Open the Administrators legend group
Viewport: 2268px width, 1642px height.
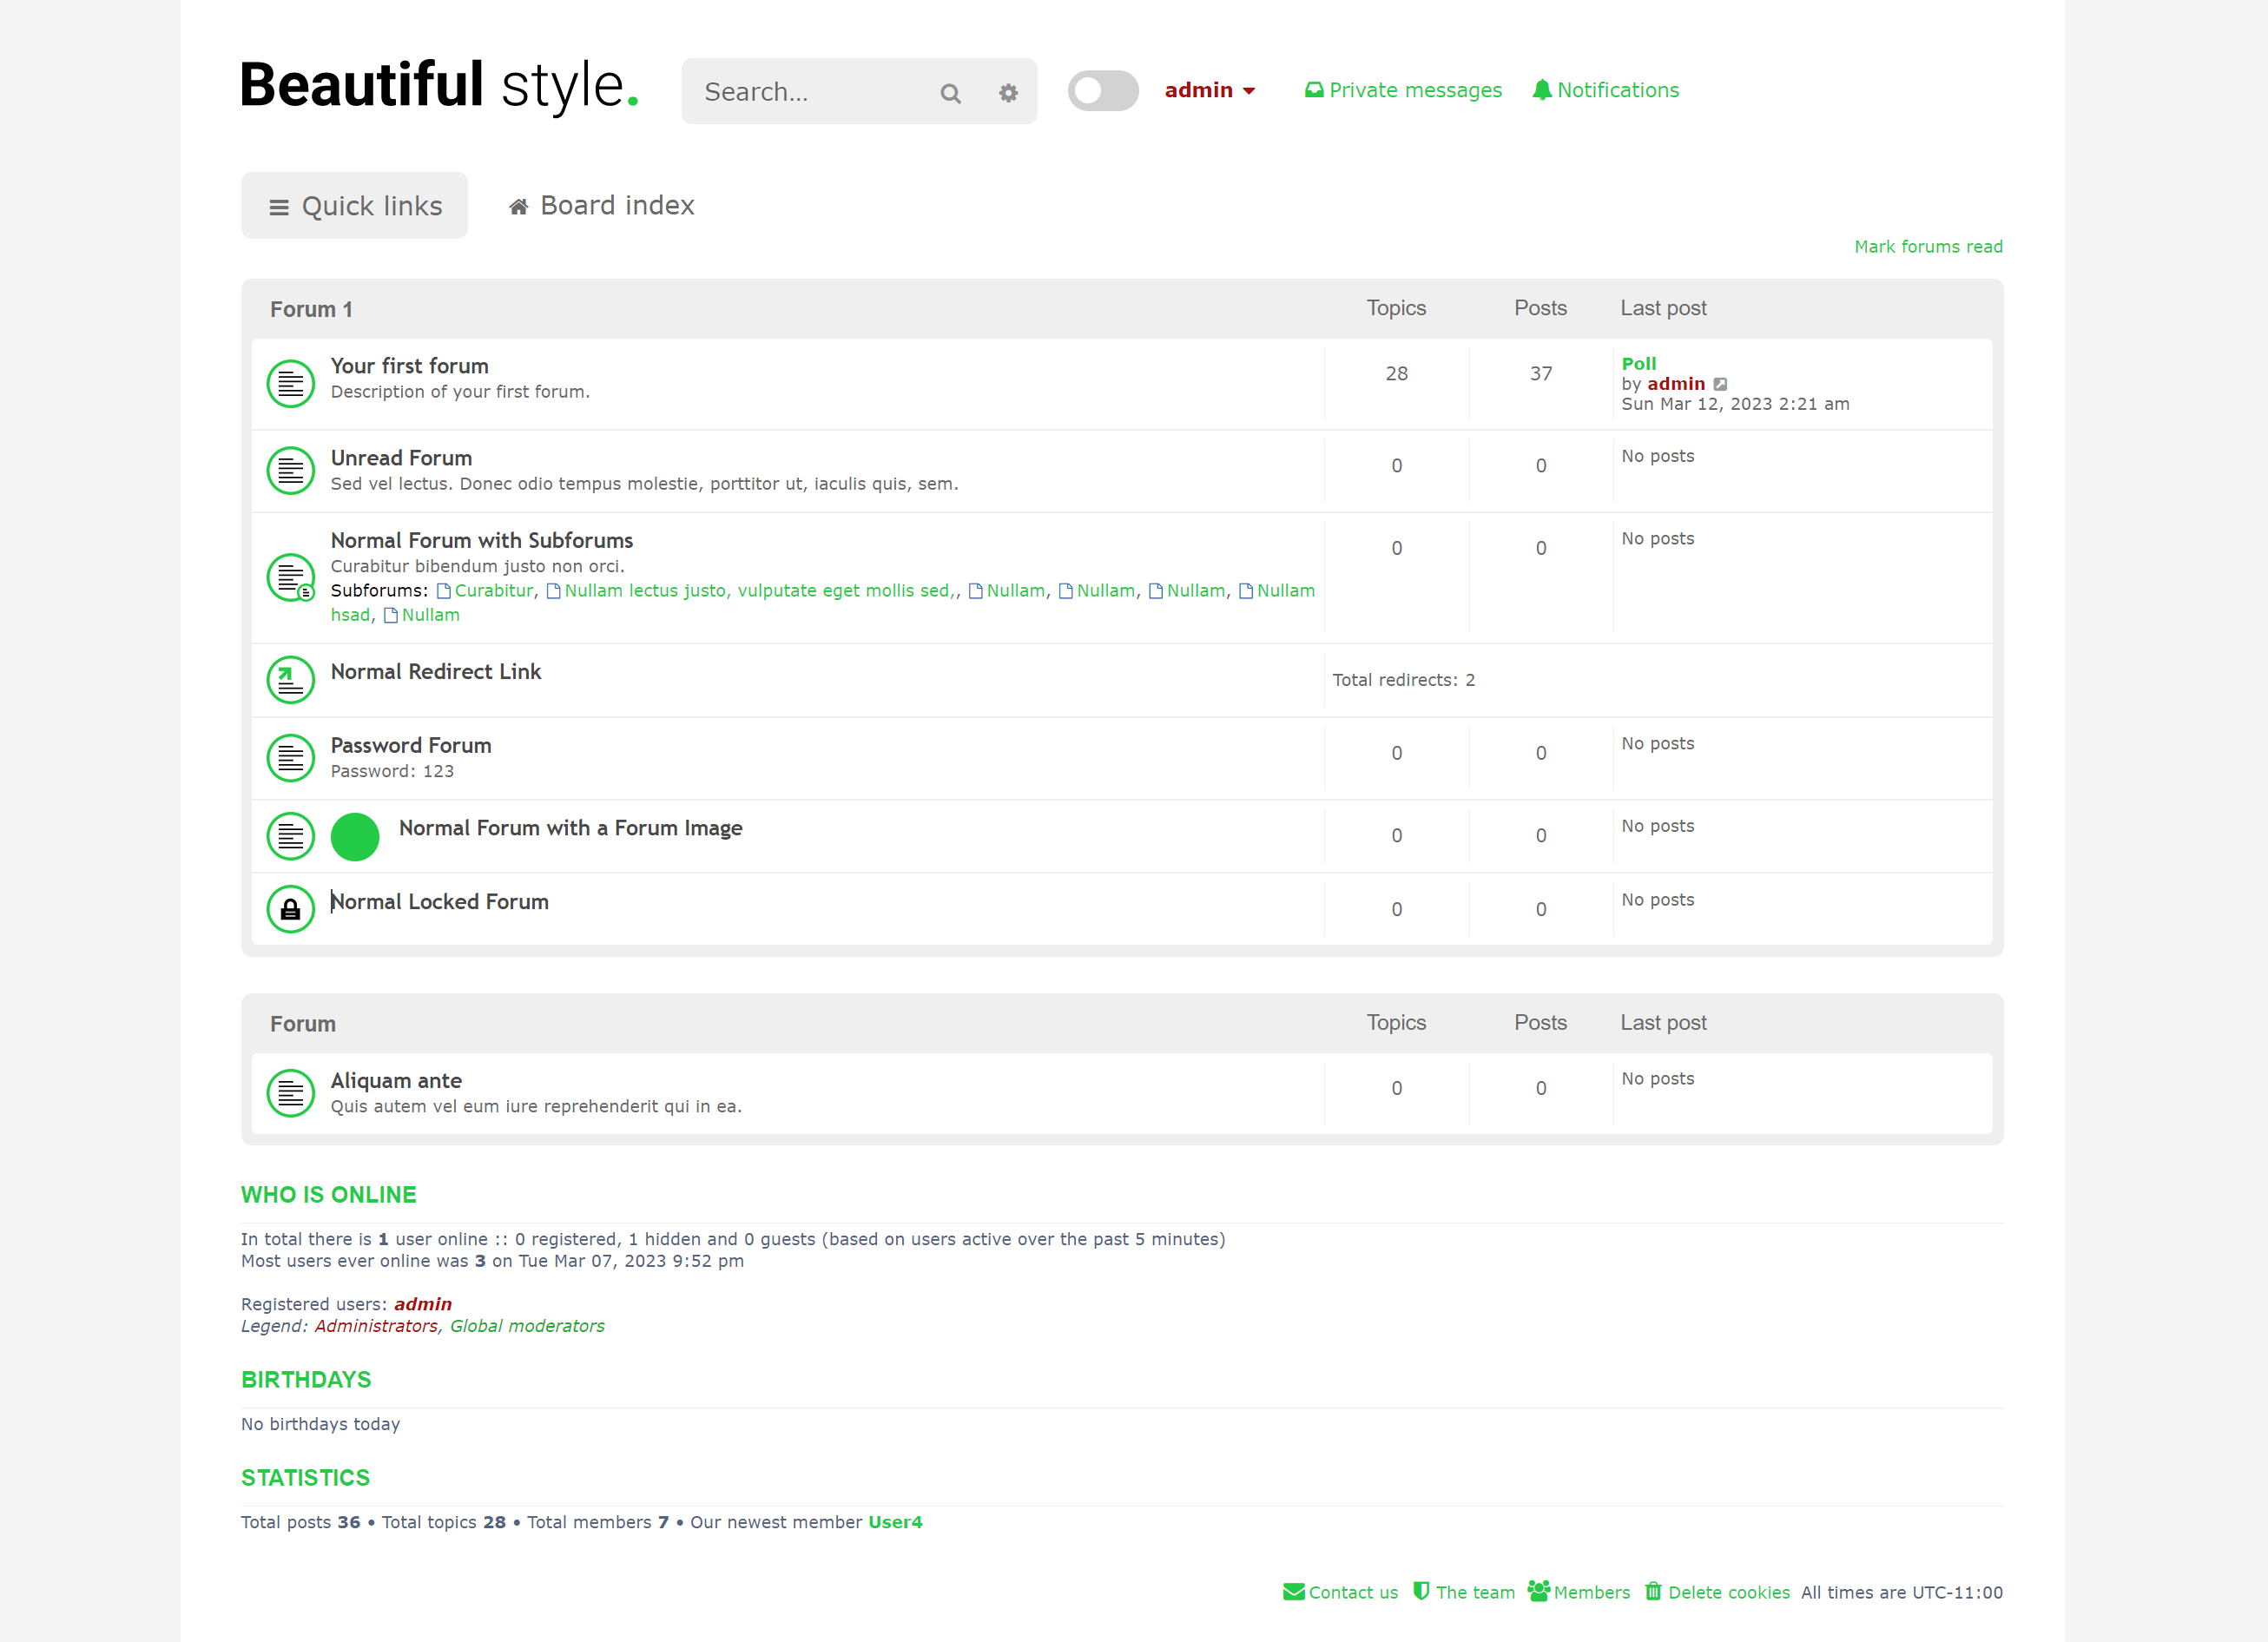click(376, 1326)
